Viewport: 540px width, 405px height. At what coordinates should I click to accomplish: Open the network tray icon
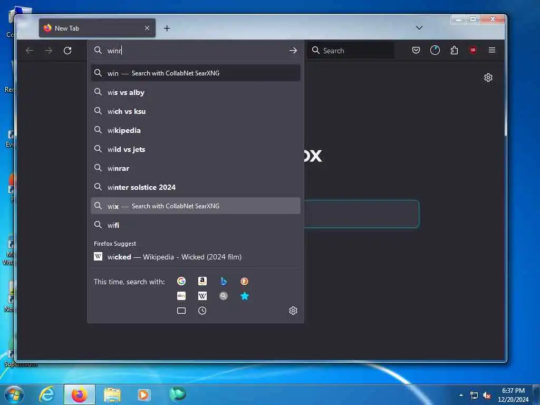[474, 396]
